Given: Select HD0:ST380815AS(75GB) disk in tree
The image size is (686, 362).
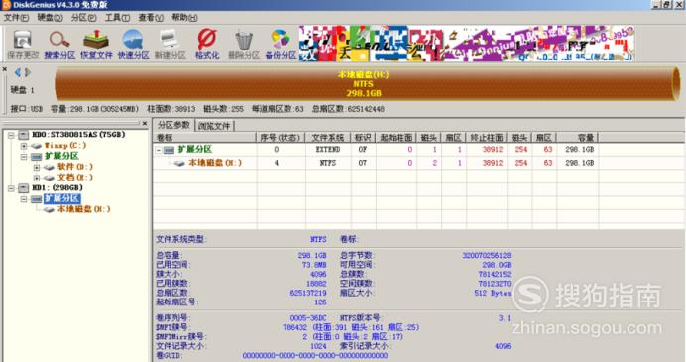Looking at the screenshot, I should (78, 134).
